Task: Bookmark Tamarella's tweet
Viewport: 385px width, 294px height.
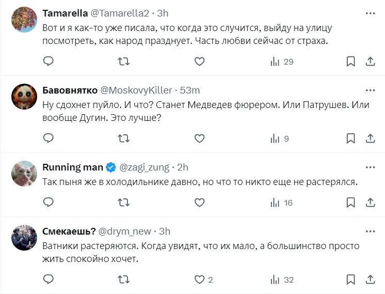Action: point(350,62)
